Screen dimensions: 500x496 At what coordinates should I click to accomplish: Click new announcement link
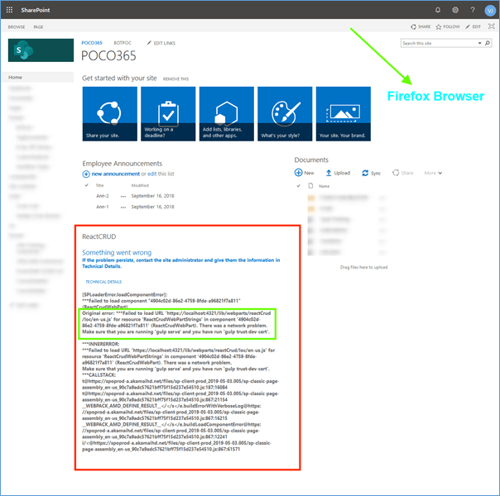coord(116,174)
